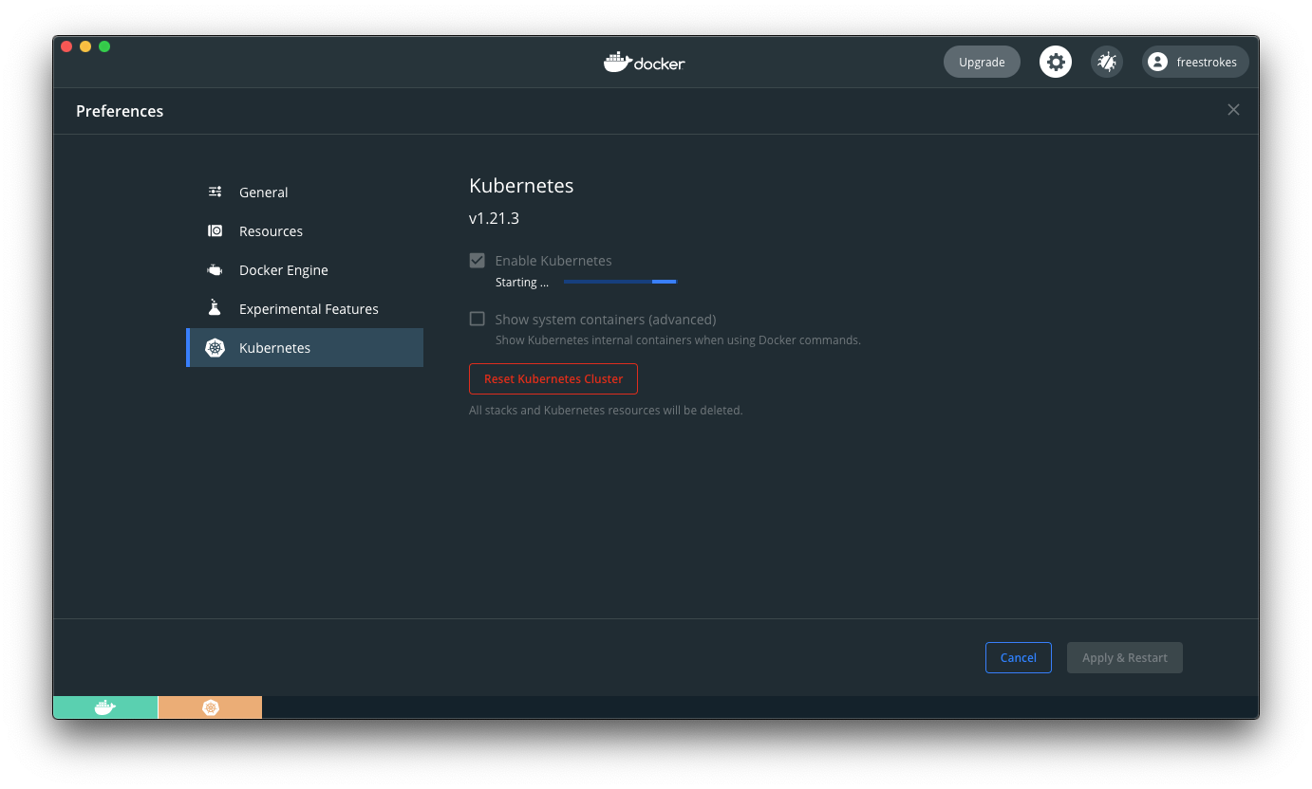Click the user avatar icon beside freestrokes
The height and width of the screenshot is (789, 1312).
1157,63
